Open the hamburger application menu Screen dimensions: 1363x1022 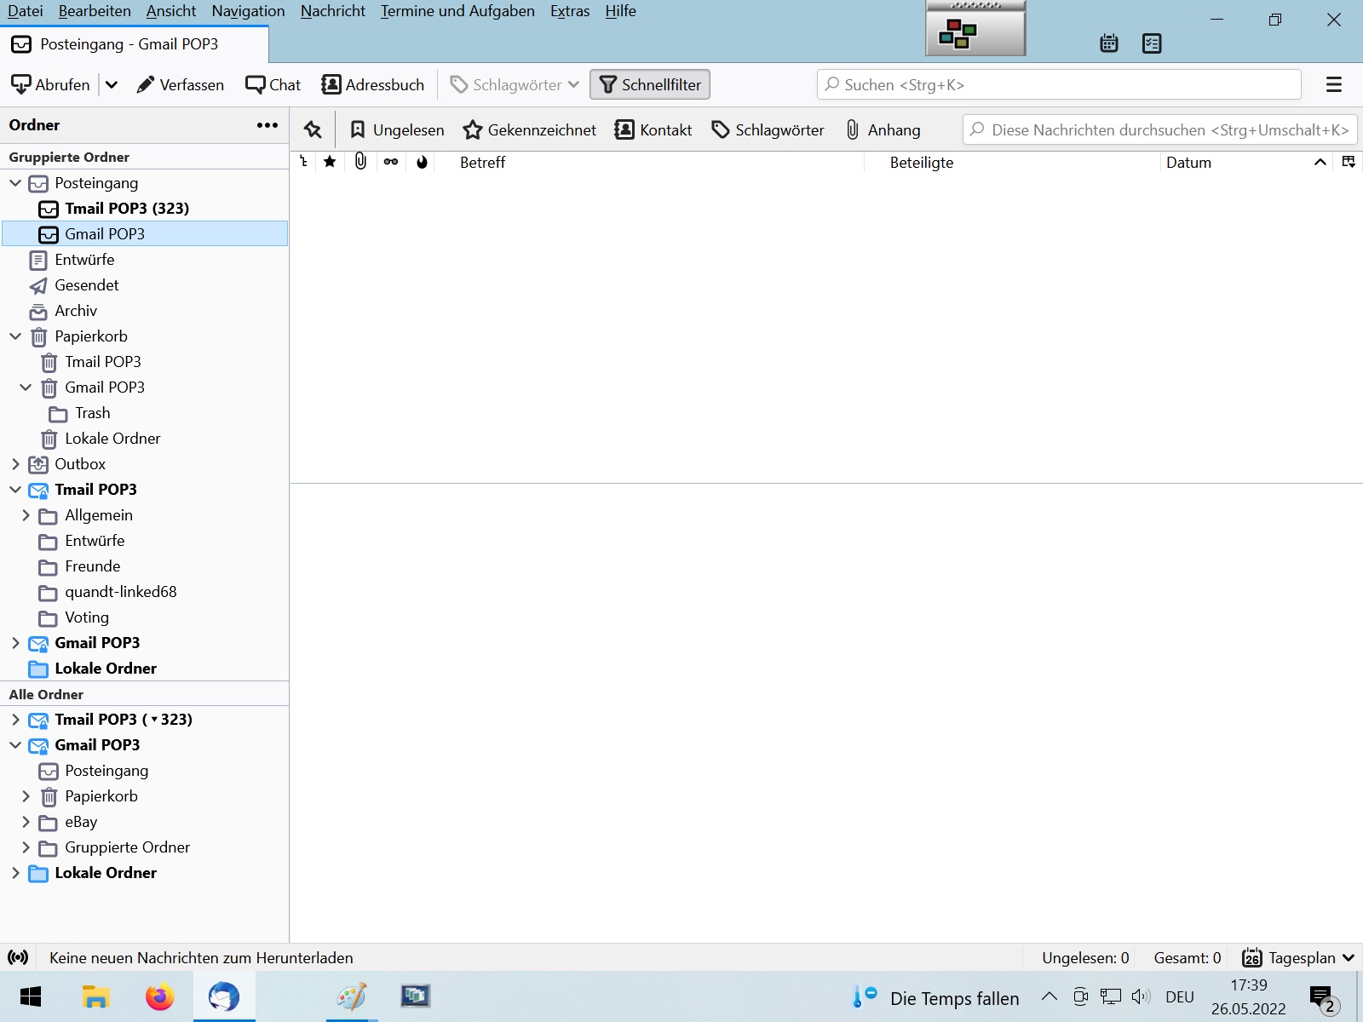tap(1333, 84)
